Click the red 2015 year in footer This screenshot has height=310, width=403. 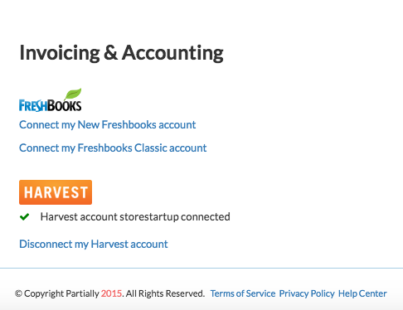[111, 293]
